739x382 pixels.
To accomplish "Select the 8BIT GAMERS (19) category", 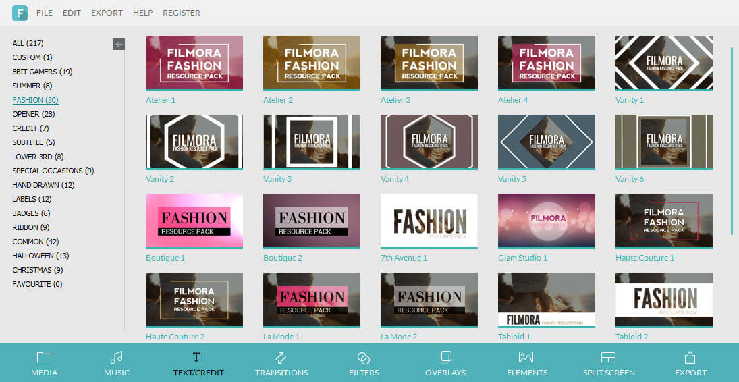I will pyautogui.click(x=43, y=72).
